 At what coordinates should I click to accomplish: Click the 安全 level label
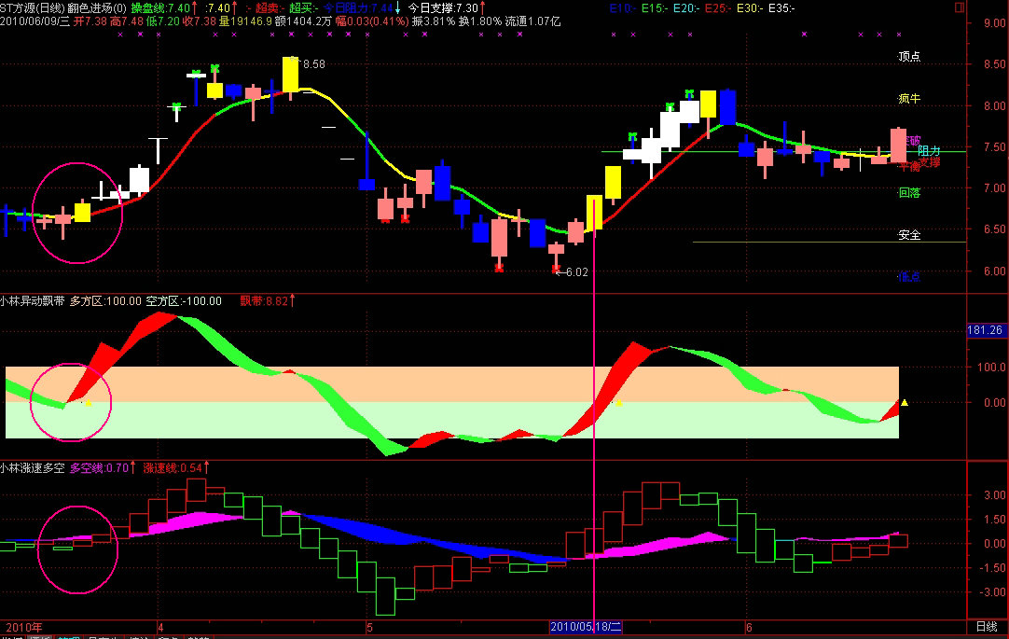click(x=908, y=235)
